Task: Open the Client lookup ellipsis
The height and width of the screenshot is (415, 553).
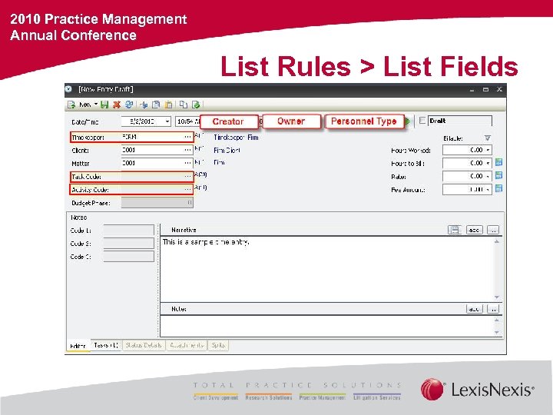Action: pos(187,150)
